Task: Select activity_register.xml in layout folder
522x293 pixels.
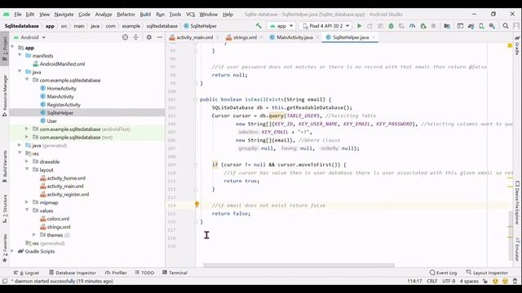Action: [68, 195]
